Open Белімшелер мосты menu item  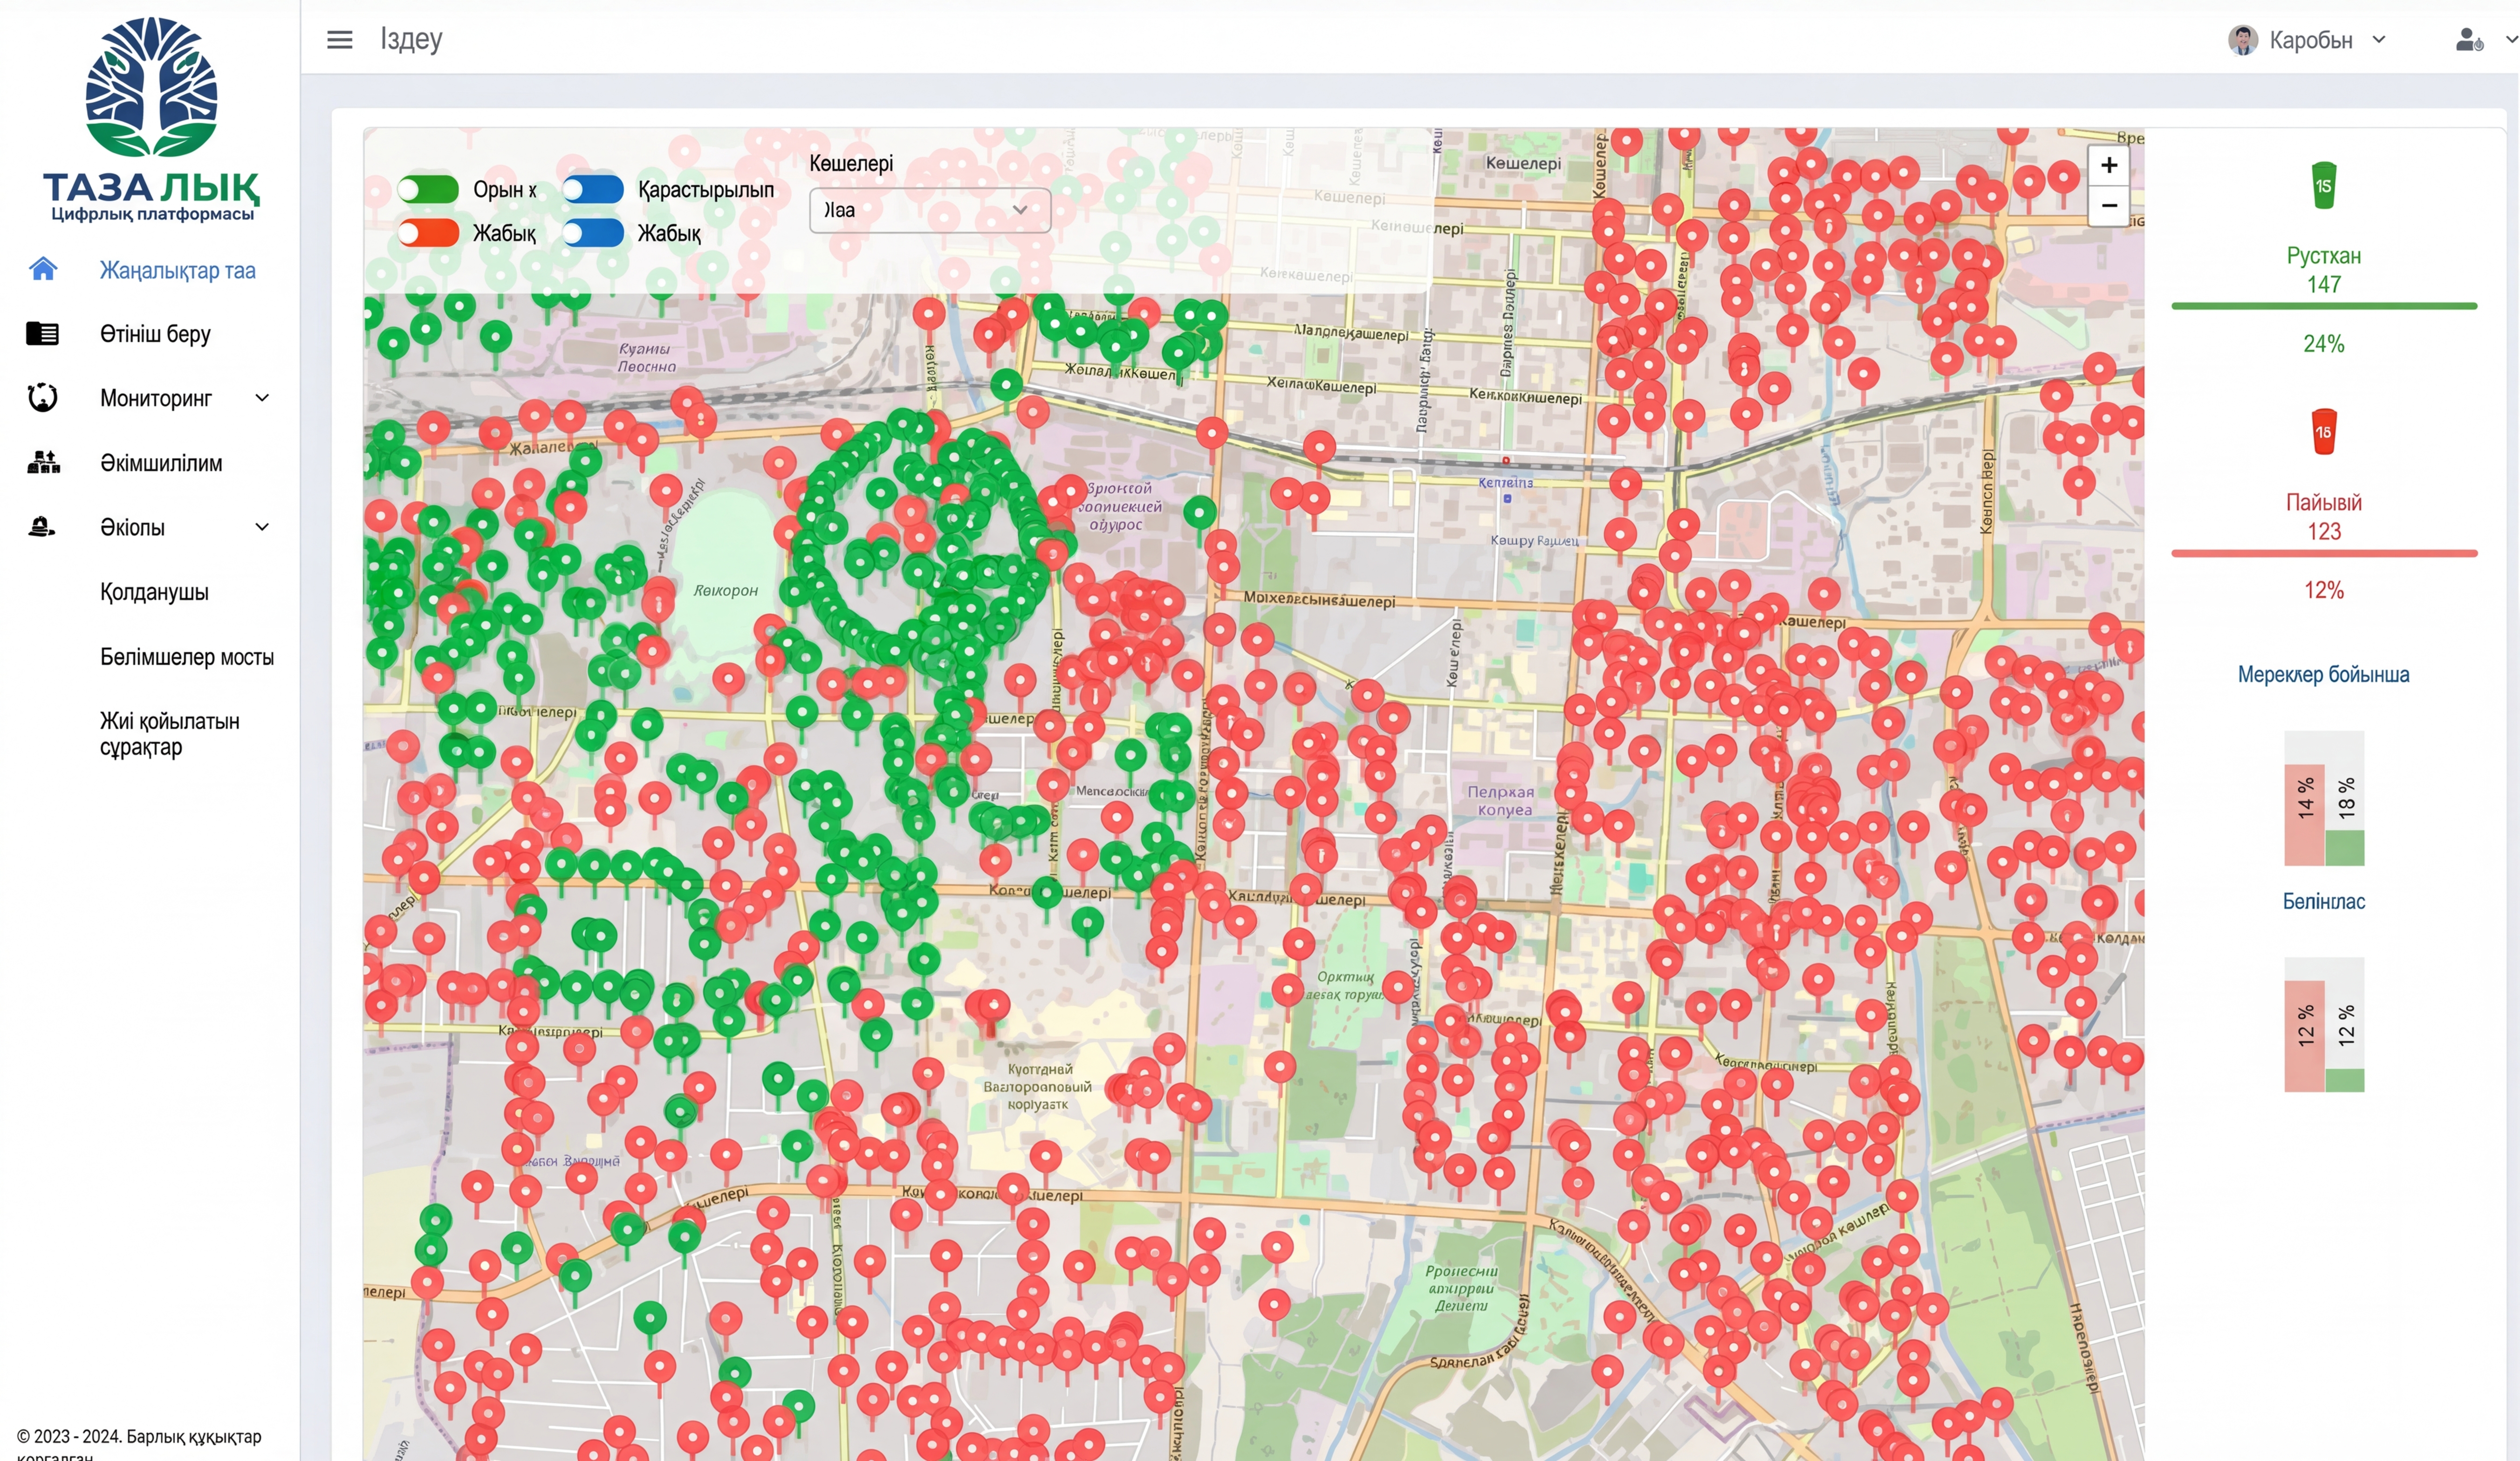coord(186,657)
